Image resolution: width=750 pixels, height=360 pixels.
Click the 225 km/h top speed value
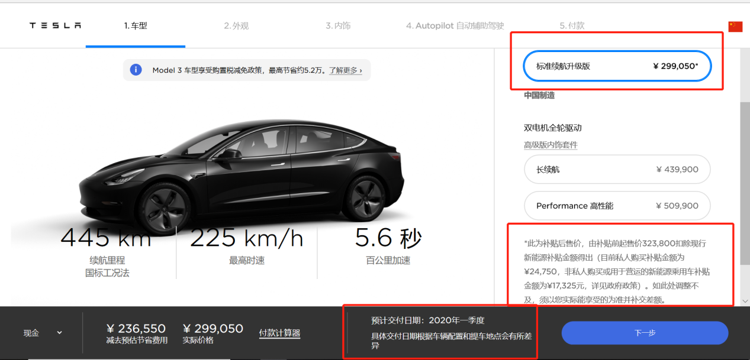click(x=247, y=238)
